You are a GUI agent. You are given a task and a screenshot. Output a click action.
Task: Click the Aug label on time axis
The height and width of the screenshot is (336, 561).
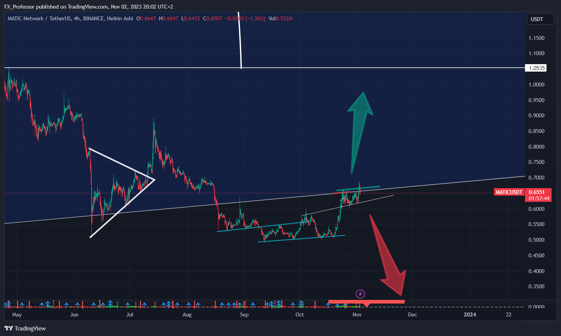click(187, 314)
